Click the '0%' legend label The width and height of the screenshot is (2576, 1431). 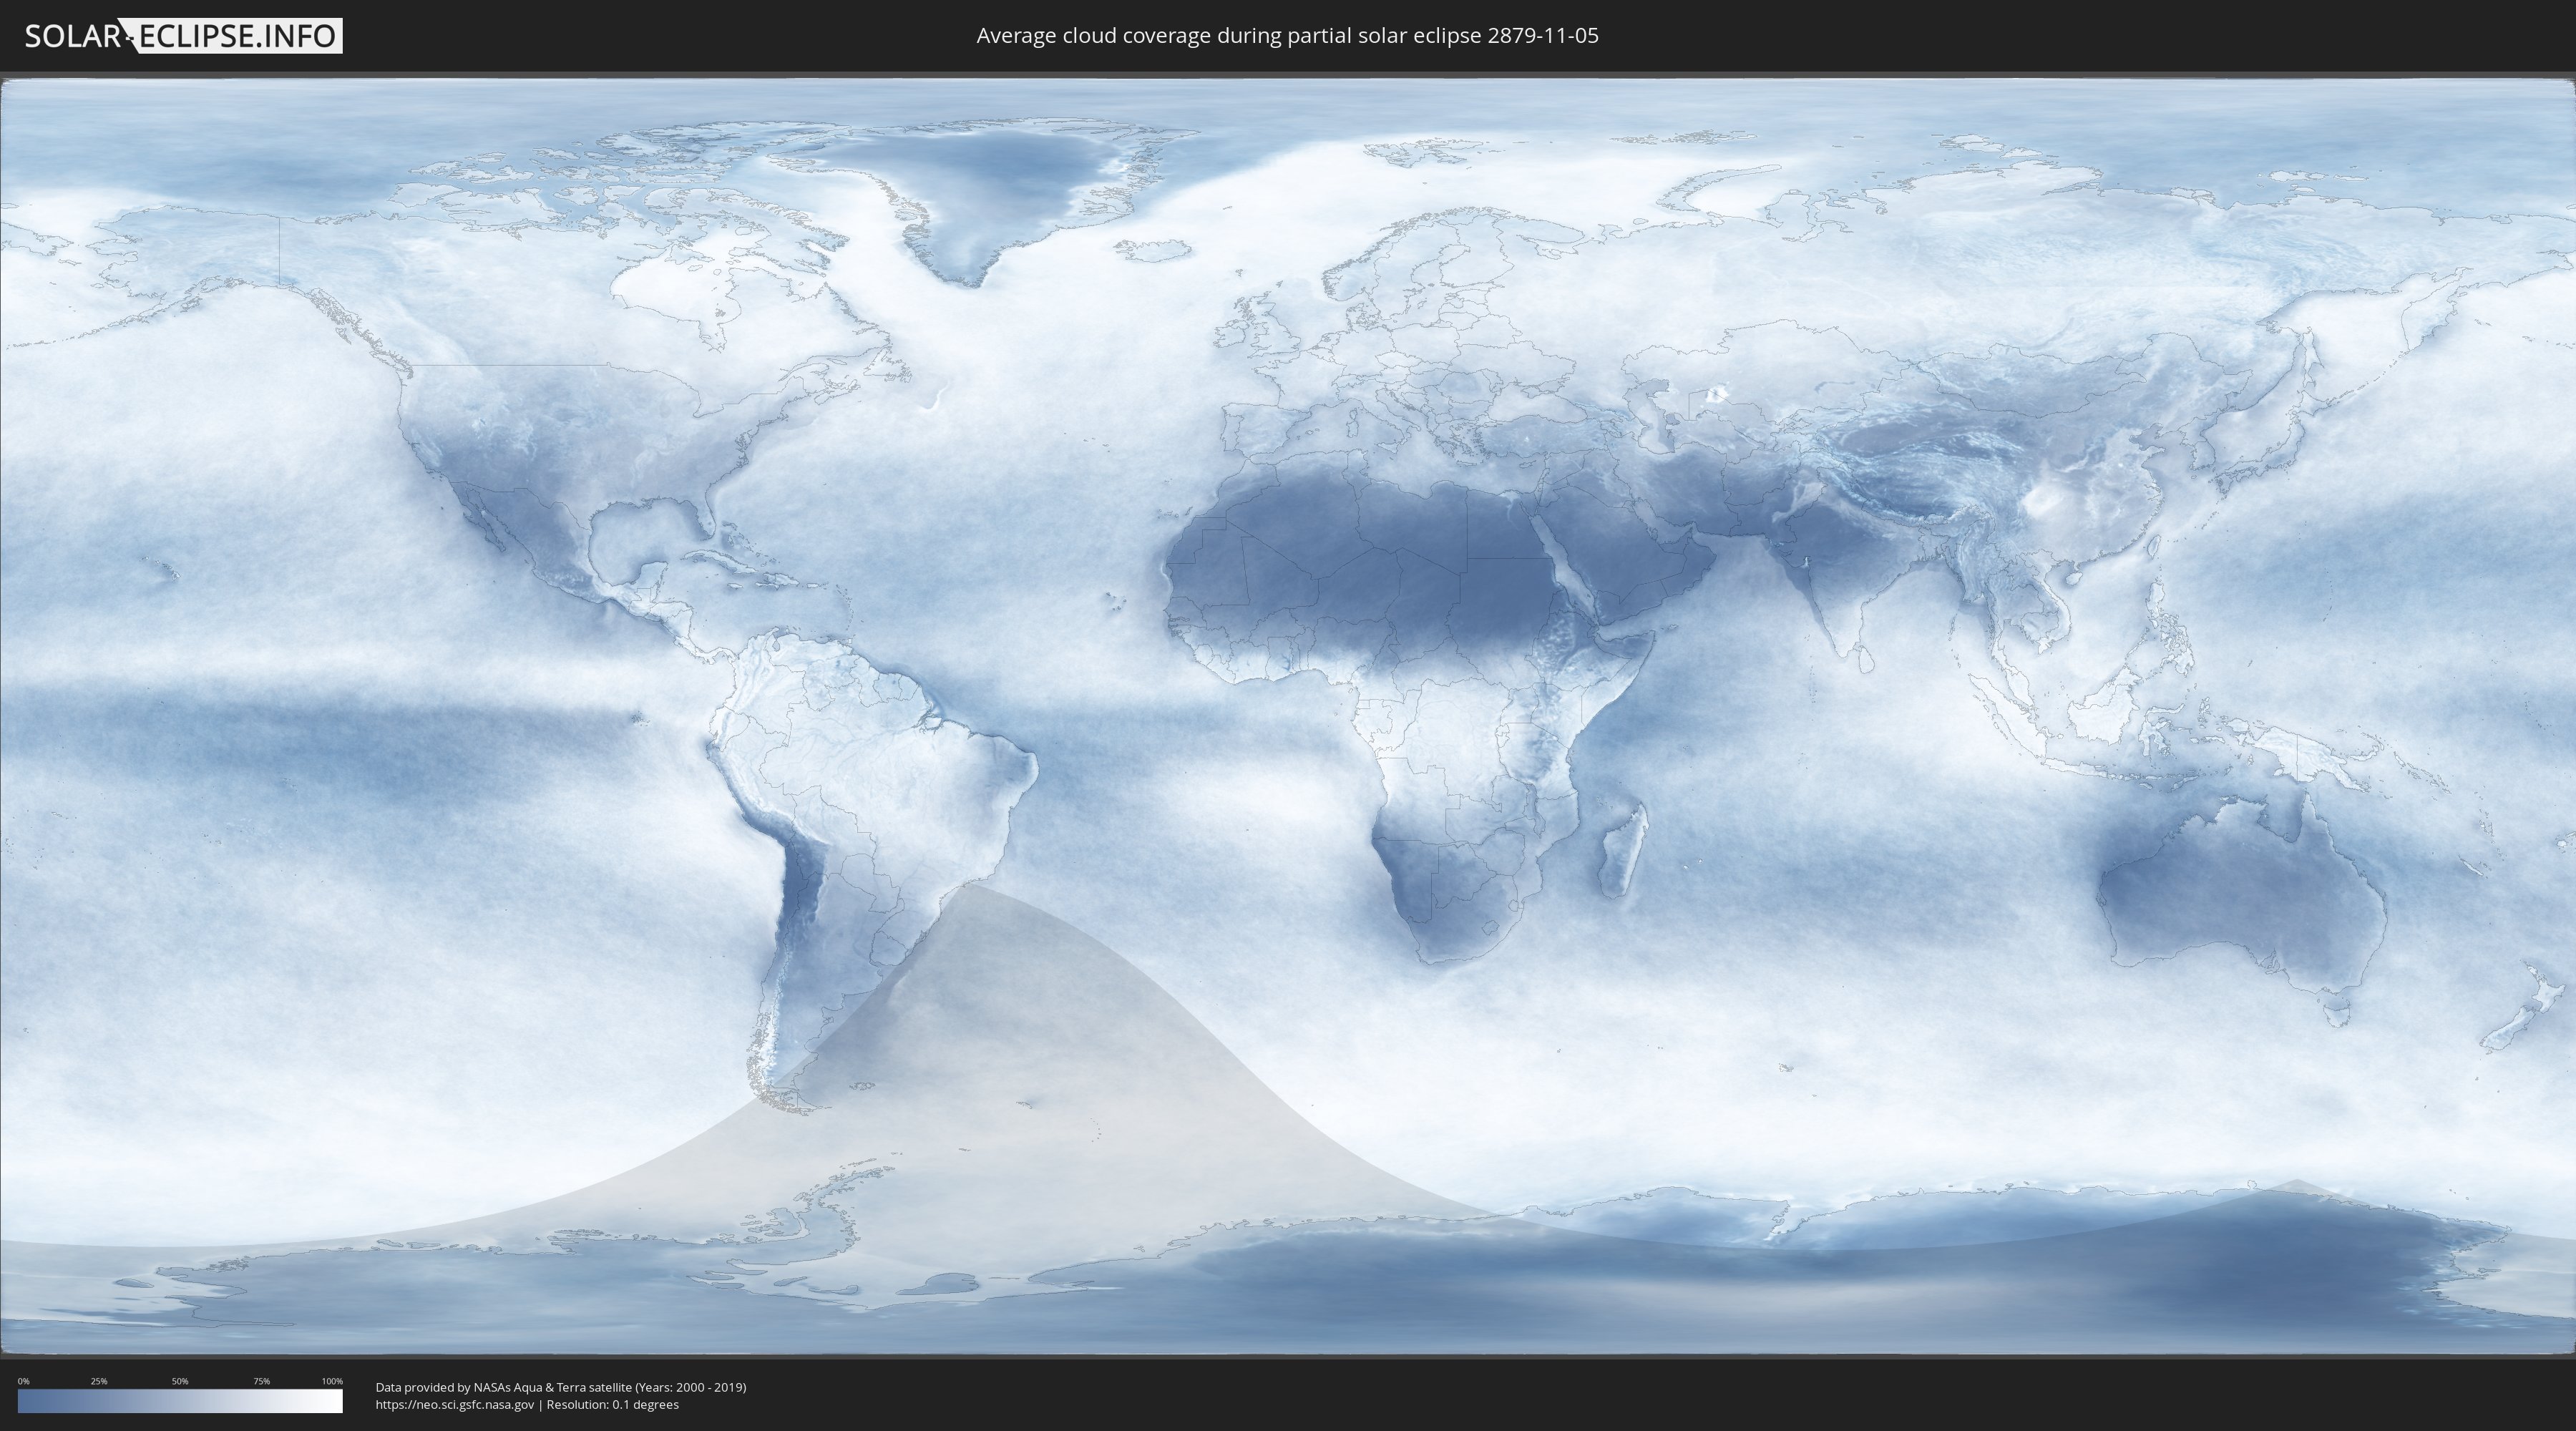coord(23,1381)
